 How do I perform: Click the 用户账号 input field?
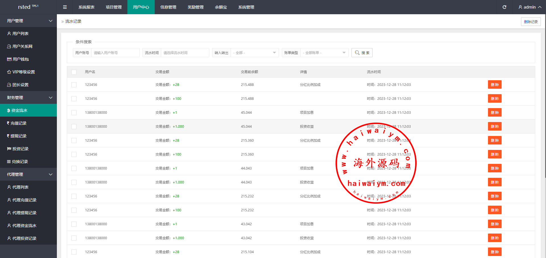[115, 53]
